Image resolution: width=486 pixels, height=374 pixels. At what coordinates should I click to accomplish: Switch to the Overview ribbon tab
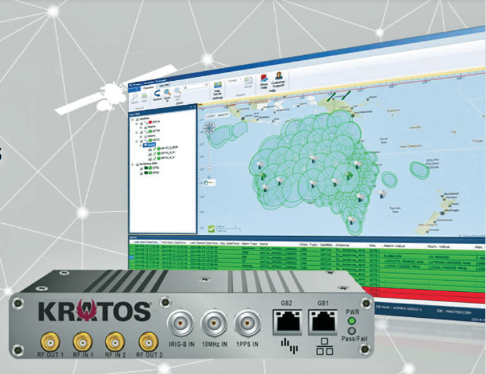(x=148, y=87)
